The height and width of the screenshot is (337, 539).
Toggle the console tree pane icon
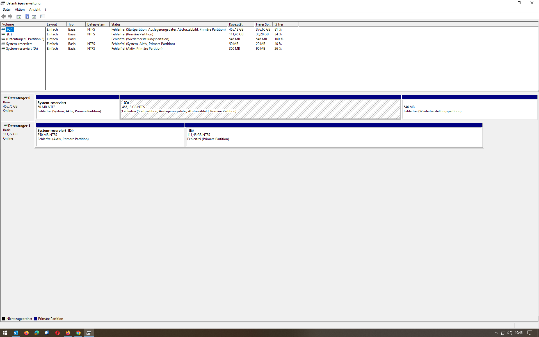19,17
